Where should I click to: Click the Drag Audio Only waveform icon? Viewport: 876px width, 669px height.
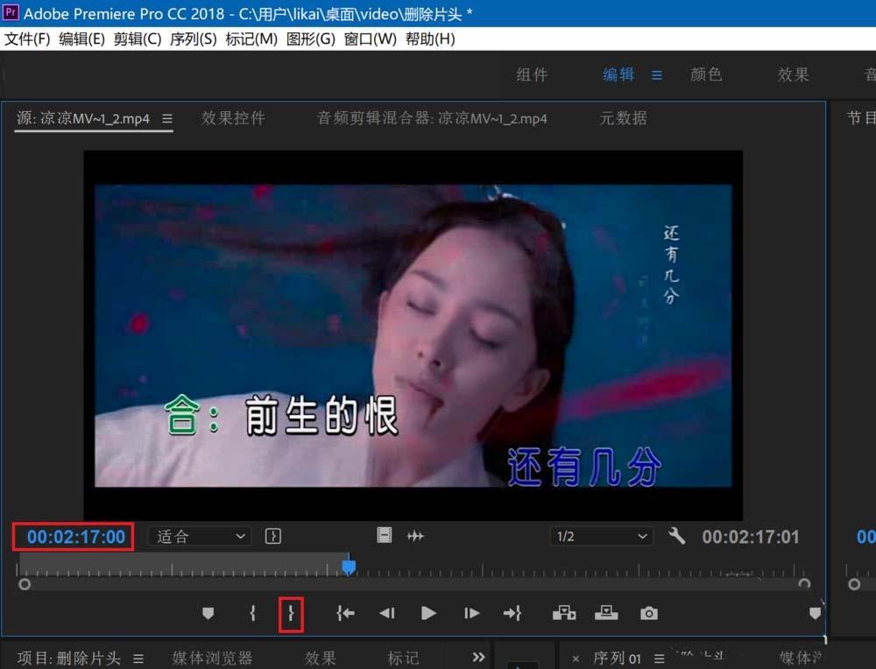(416, 535)
